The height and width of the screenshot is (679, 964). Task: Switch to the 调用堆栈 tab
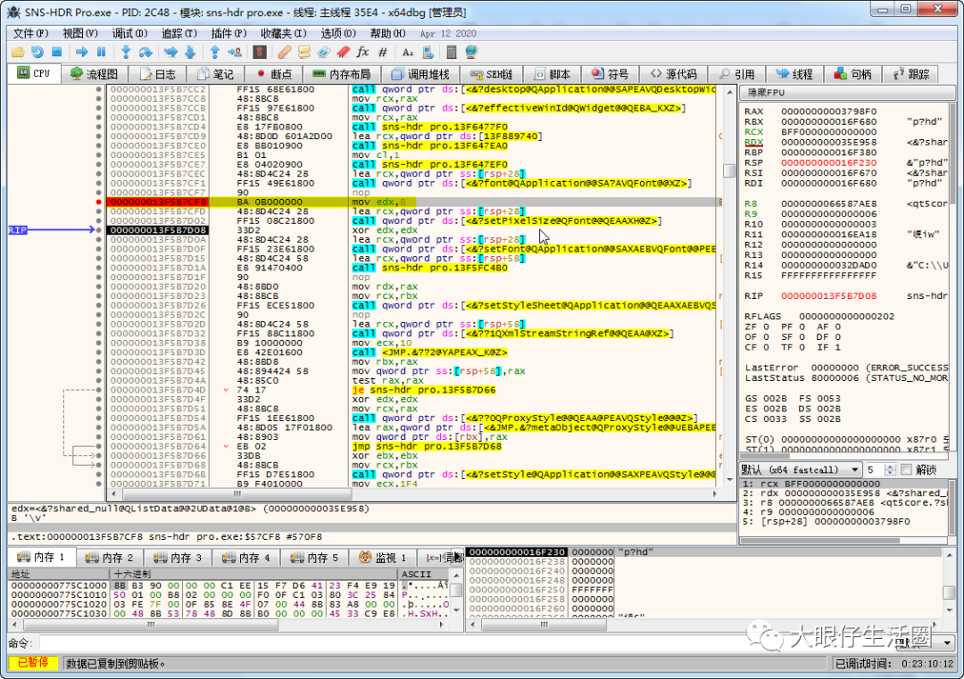tap(421, 74)
